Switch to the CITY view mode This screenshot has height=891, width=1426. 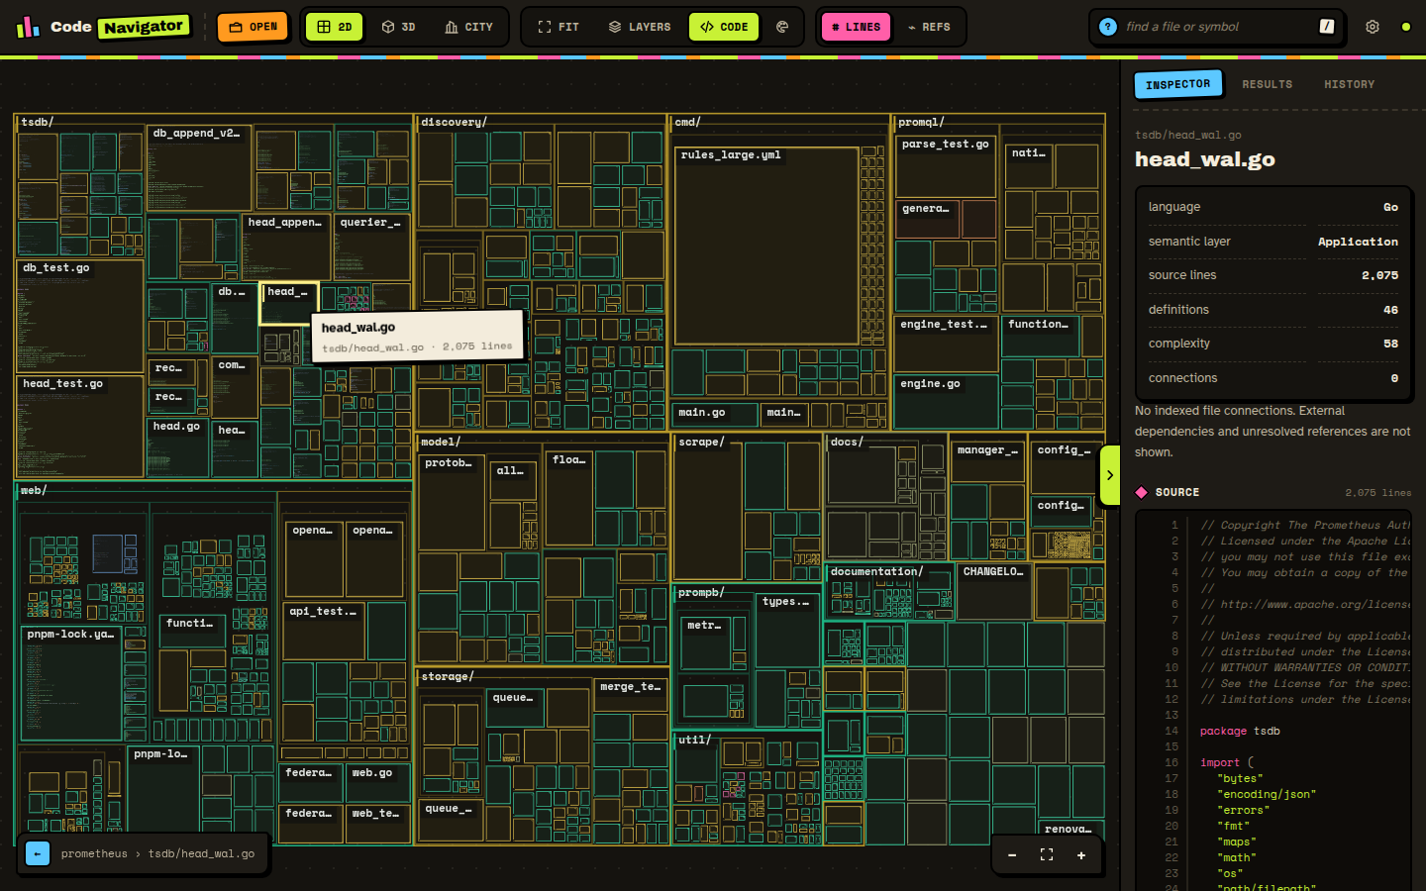pos(468,27)
